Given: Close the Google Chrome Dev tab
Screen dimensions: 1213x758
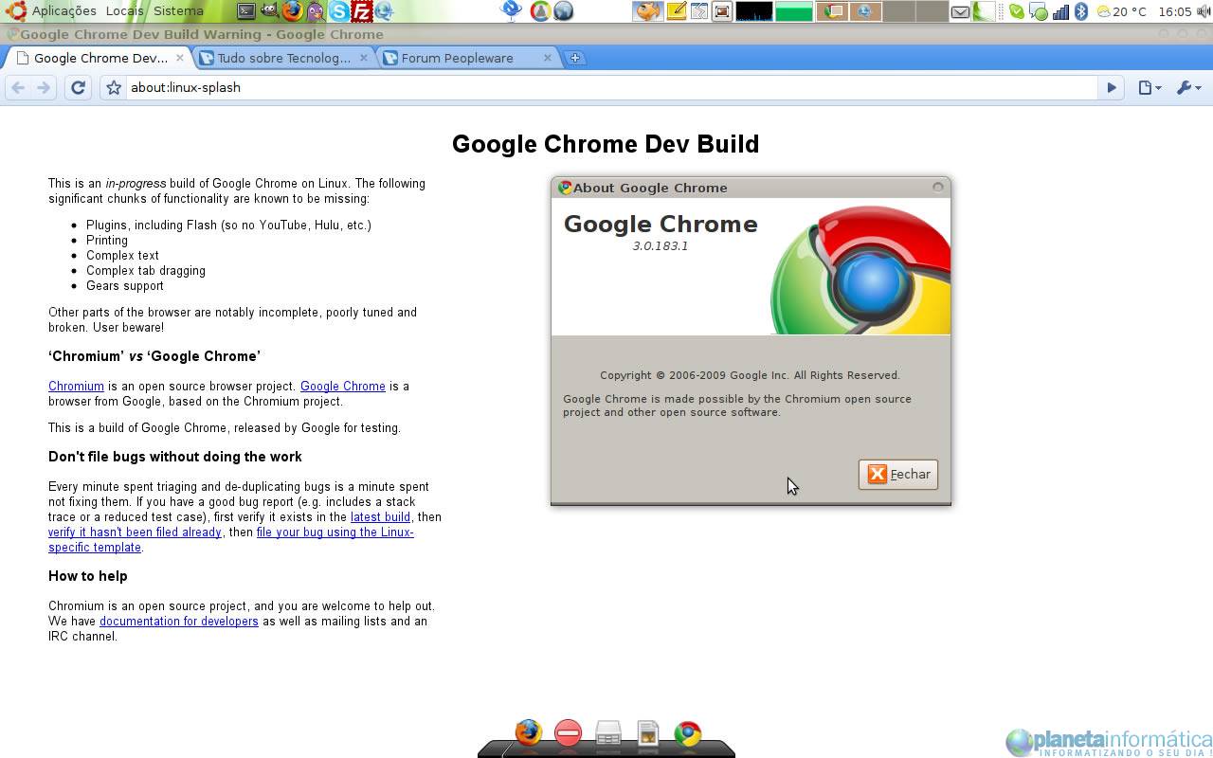Looking at the screenshot, I should 180,58.
